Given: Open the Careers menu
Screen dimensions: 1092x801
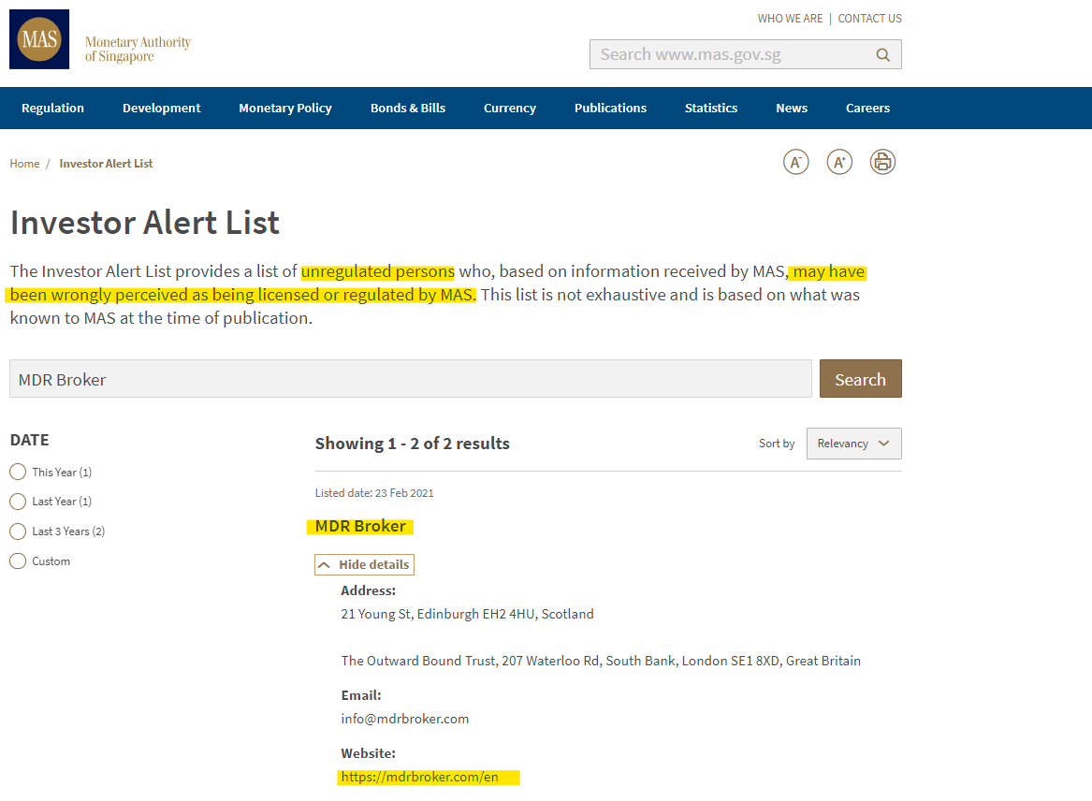Looking at the screenshot, I should click(x=867, y=108).
